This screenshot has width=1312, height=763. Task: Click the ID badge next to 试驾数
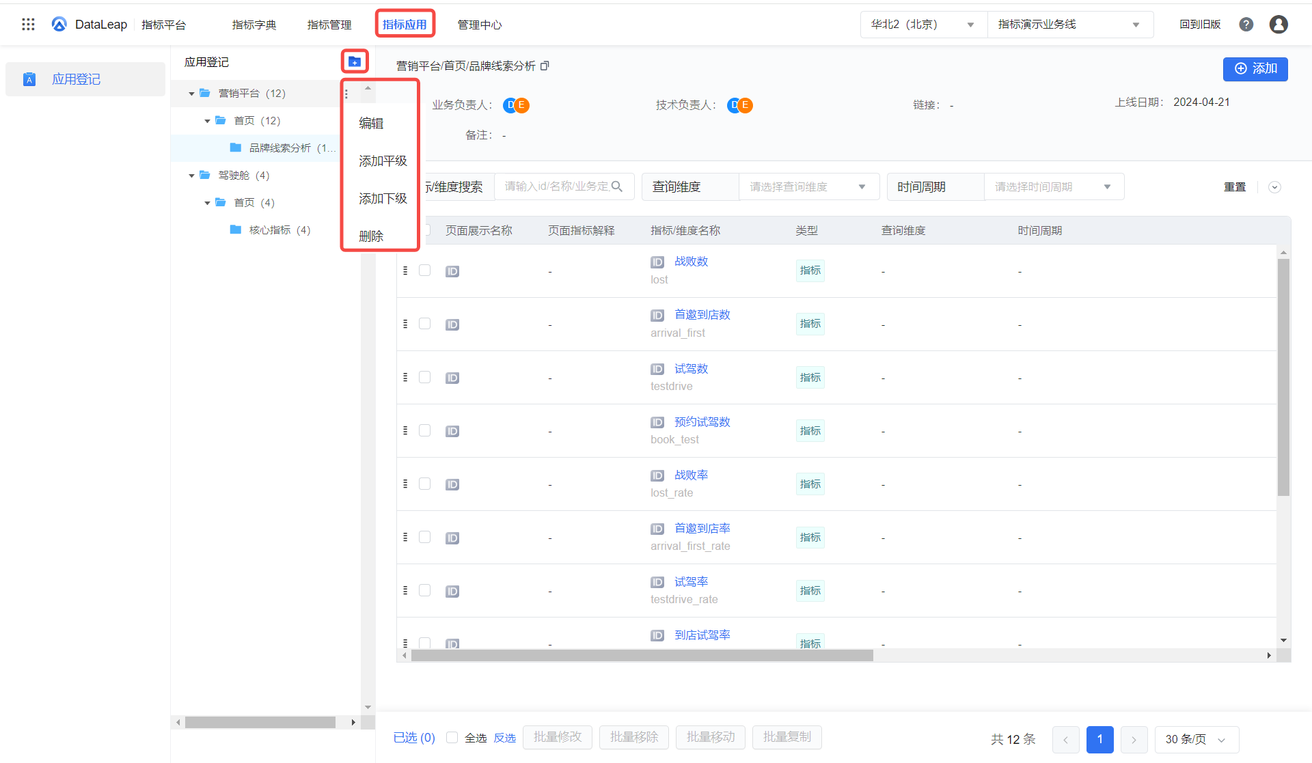coord(657,369)
